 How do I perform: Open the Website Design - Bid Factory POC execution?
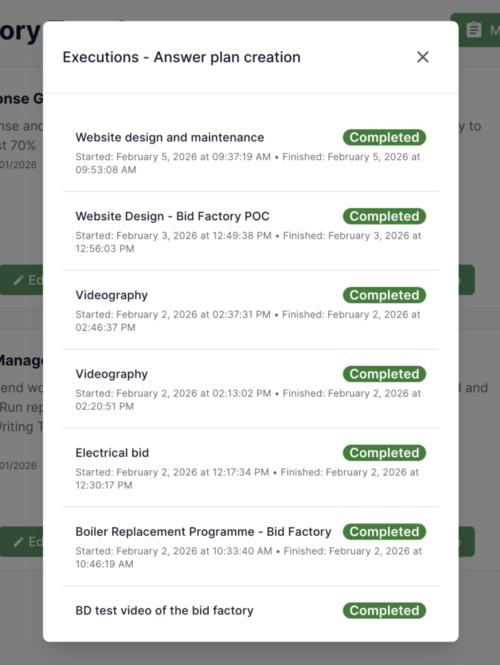(173, 216)
